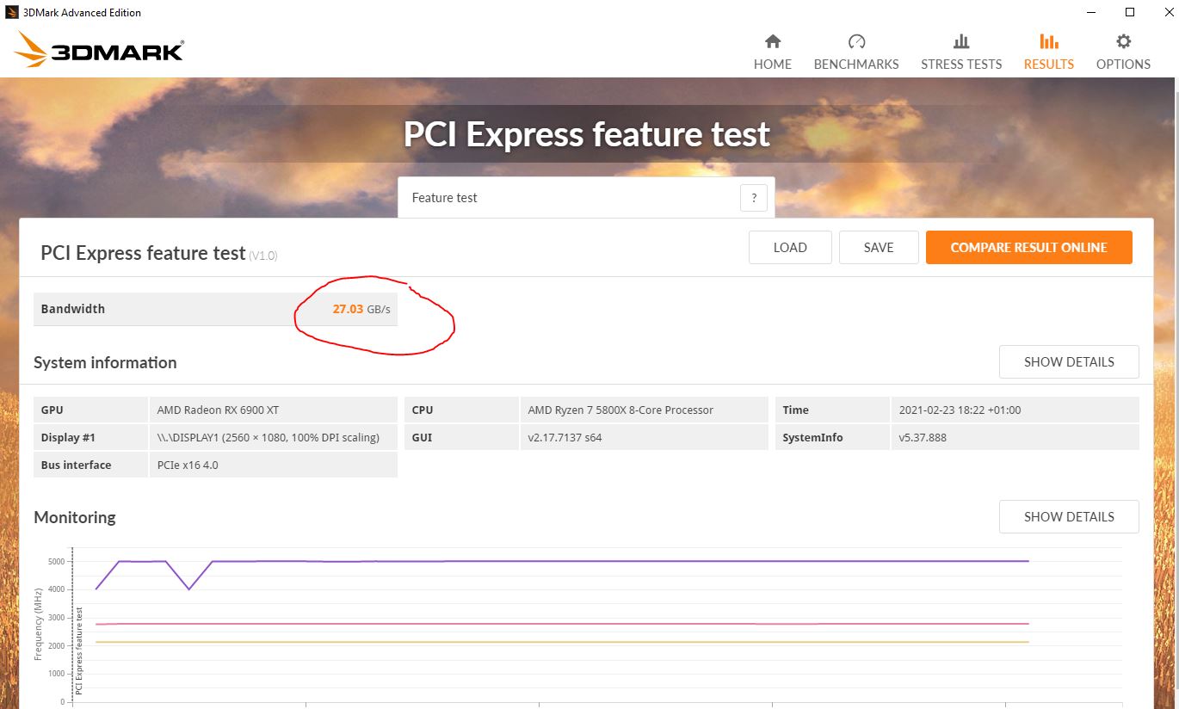
Task: Select the Bandwidth value 27.03 GB/s
Action: [361, 309]
